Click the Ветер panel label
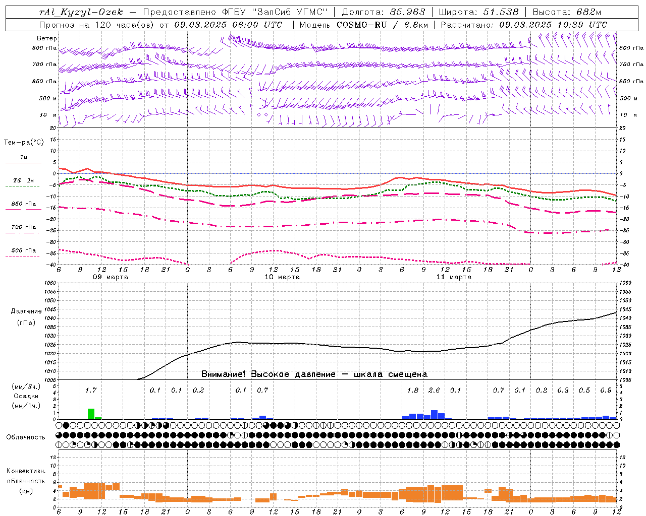The image size is (646, 516). click(47, 38)
